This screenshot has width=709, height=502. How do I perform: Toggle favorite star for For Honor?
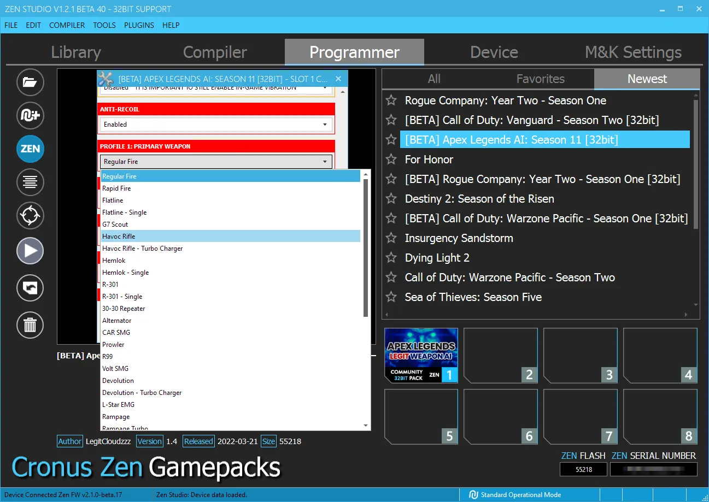coord(391,160)
